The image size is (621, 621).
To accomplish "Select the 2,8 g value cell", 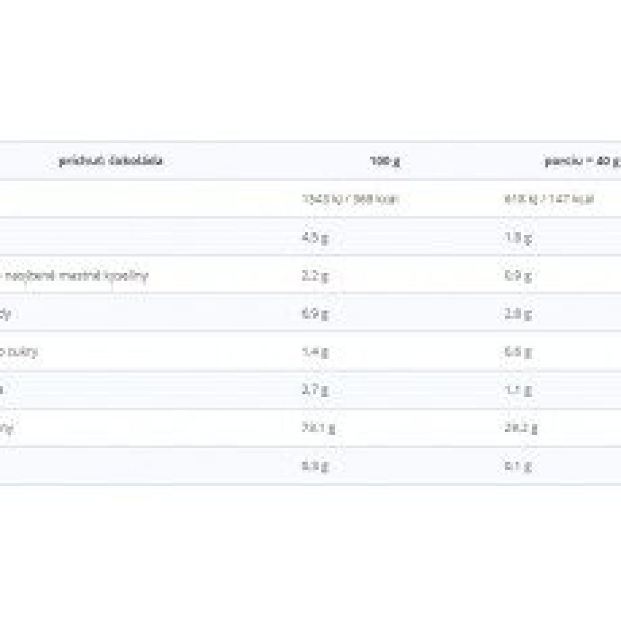I will point(517,314).
